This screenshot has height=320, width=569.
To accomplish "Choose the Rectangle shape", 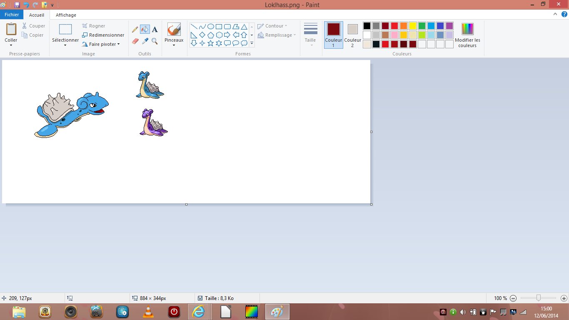I will (219, 27).
